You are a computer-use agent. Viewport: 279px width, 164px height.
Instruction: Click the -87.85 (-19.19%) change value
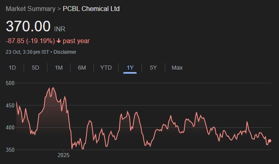pos(30,41)
